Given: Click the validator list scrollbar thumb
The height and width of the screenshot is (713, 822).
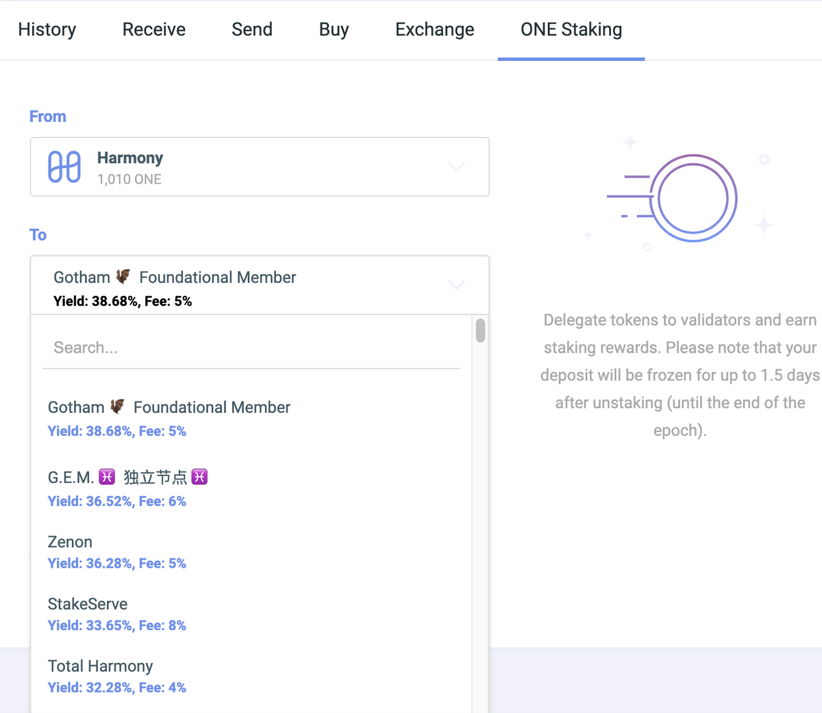Looking at the screenshot, I should pyautogui.click(x=480, y=330).
